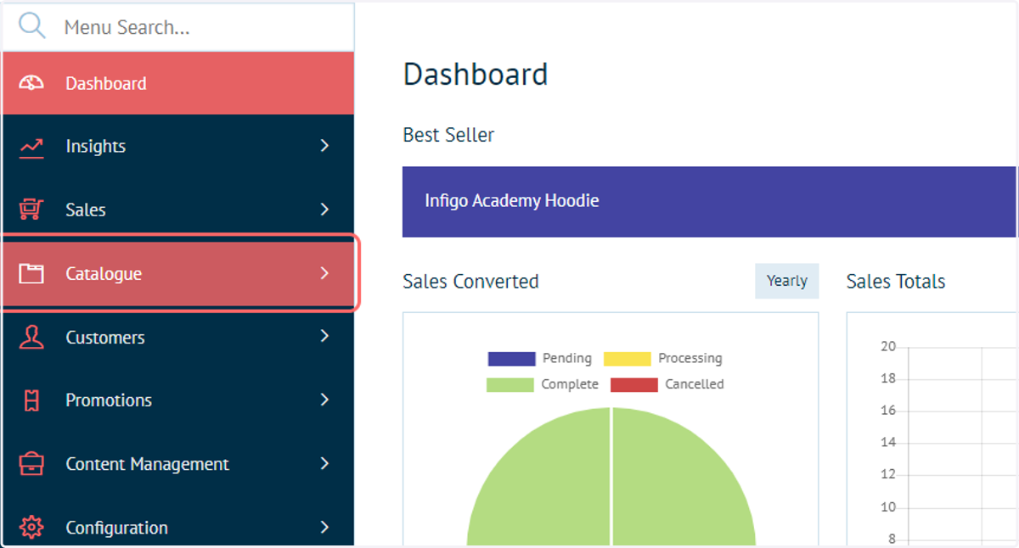Select the Sales menu label

pyautogui.click(x=86, y=210)
